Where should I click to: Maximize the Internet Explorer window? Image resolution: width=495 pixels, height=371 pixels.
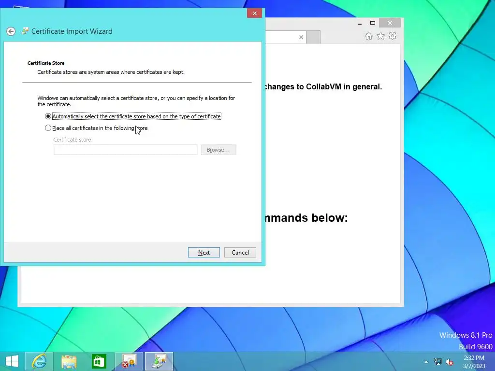coord(373,23)
